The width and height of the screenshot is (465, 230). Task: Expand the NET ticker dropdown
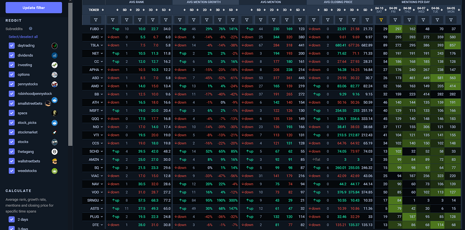[x=102, y=53]
